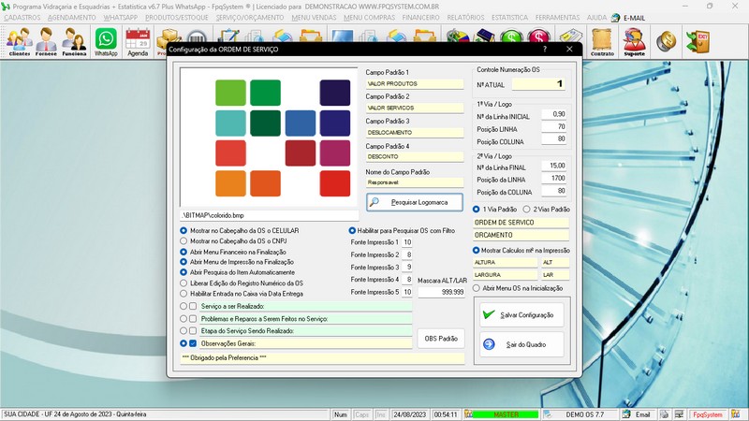Open the Suporte support icon
The height and width of the screenshot is (421, 749).
(x=635, y=41)
